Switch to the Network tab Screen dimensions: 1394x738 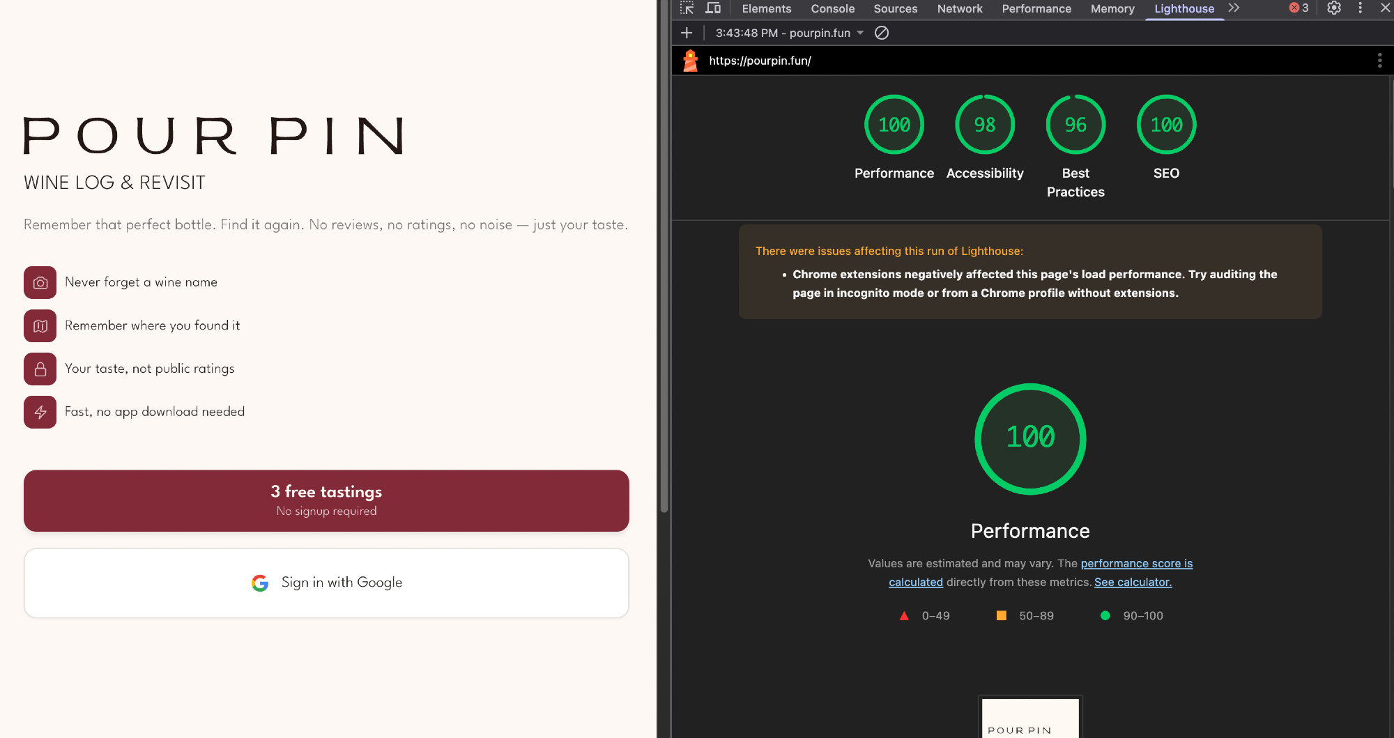point(959,8)
